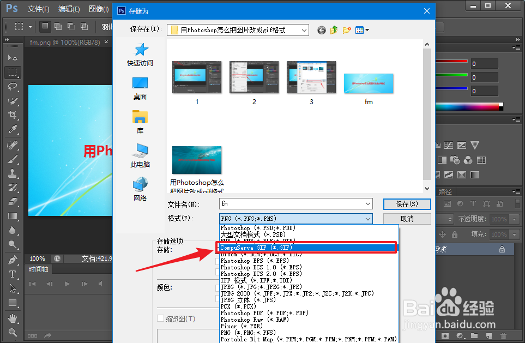Choose Photoshop PDF format
The width and height of the screenshot is (525, 343).
point(309,313)
